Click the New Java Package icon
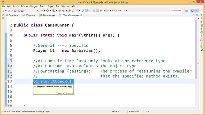Screen dimensions: 205x115 [x=60, y=11]
